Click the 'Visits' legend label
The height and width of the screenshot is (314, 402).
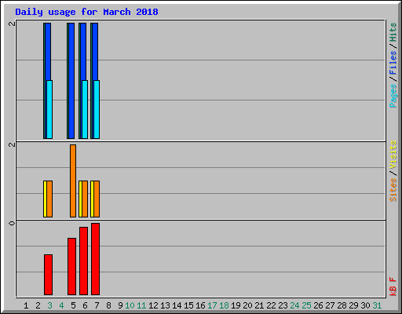(393, 155)
